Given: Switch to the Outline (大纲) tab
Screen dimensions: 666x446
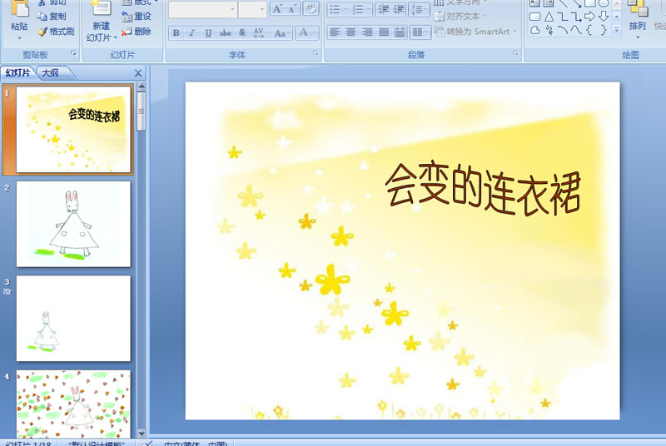Looking at the screenshot, I should (x=50, y=73).
